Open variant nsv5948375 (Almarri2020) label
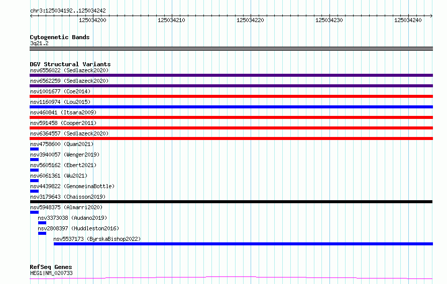This screenshot has width=447, height=284. [x=66, y=207]
